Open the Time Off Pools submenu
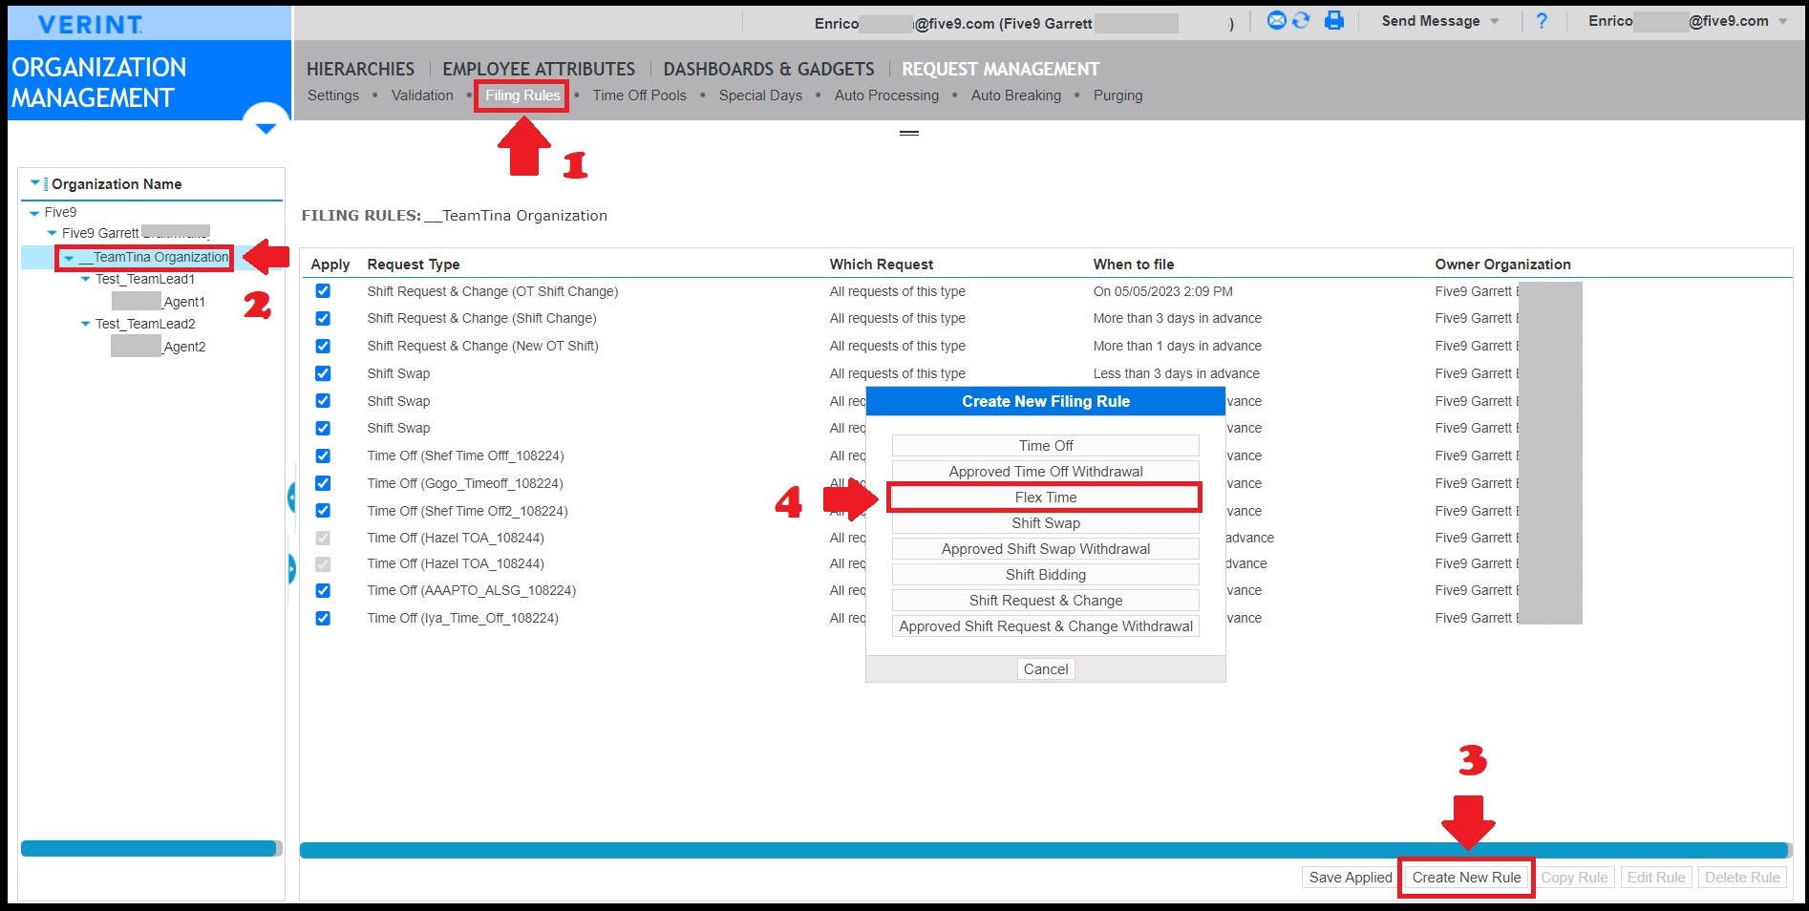 [640, 95]
